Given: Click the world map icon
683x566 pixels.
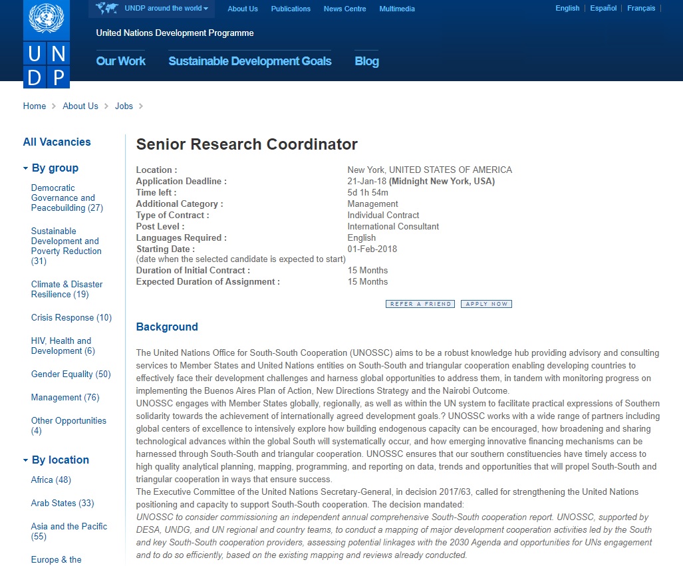Looking at the screenshot, I should (x=106, y=8).
